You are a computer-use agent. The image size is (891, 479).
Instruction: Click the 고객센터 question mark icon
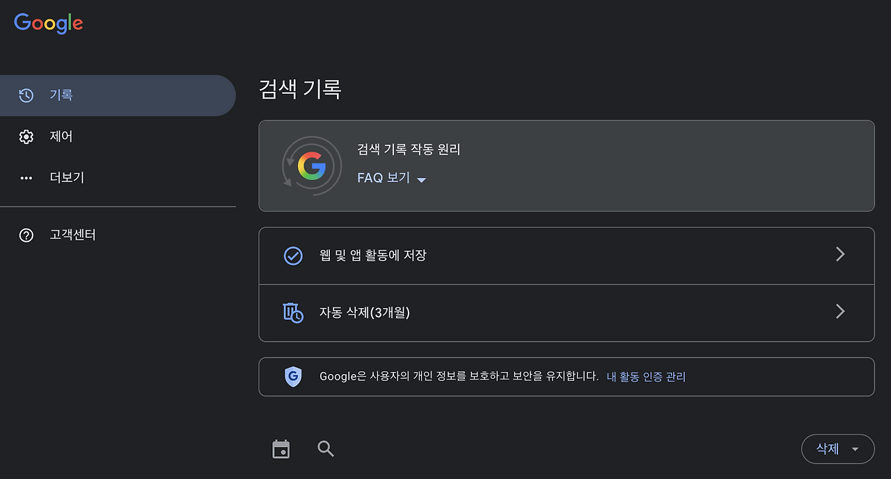click(x=26, y=236)
